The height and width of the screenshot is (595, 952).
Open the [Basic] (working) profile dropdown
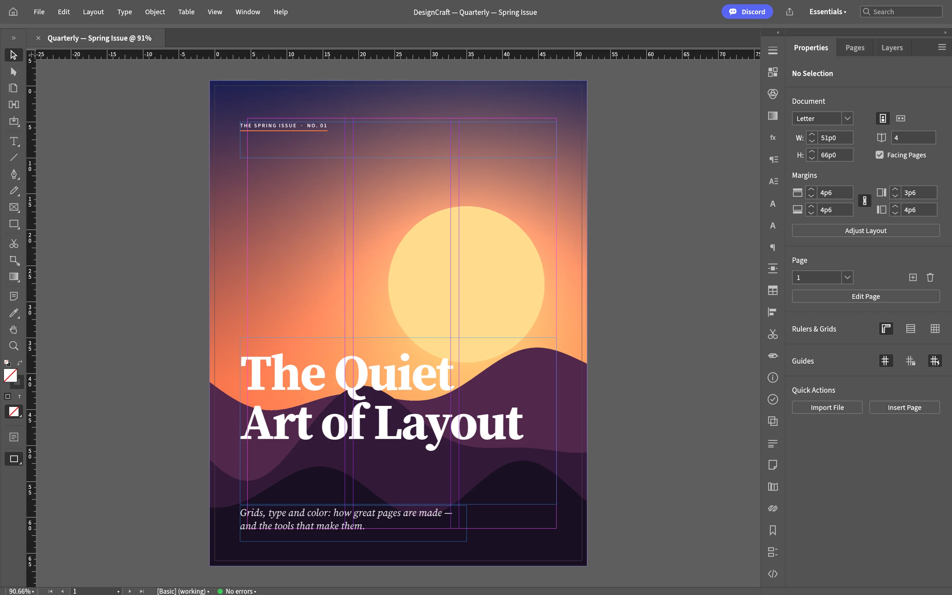pyautogui.click(x=183, y=591)
